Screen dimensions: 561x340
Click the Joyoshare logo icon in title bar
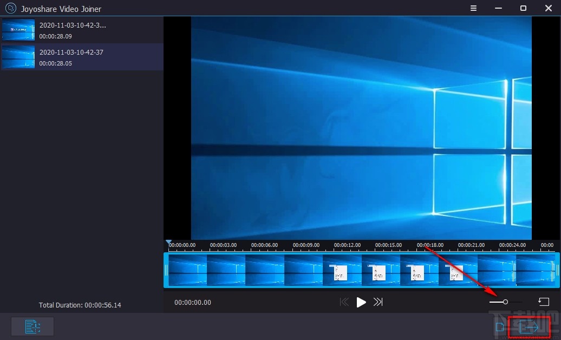(11, 8)
